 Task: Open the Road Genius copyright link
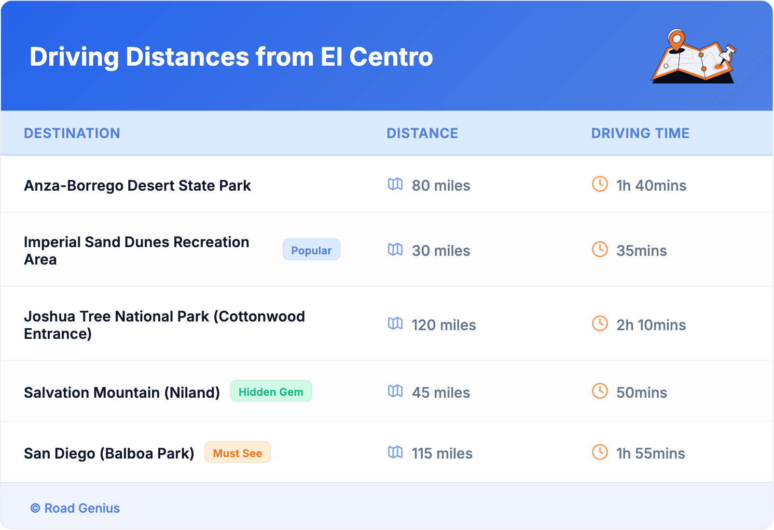coord(75,508)
